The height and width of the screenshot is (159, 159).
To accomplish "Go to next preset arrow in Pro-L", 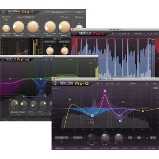I will click(x=148, y=34).
